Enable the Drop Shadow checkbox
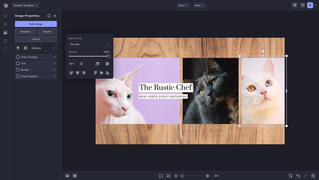The height and width of the screenshot is (180, 319). tap(18, 76)
